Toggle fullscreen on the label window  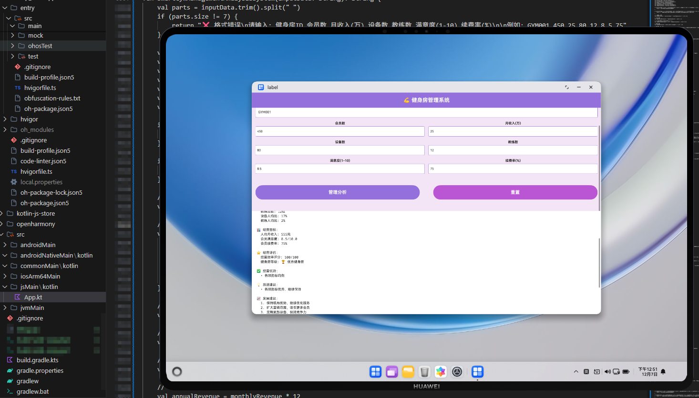coord(567,87)
